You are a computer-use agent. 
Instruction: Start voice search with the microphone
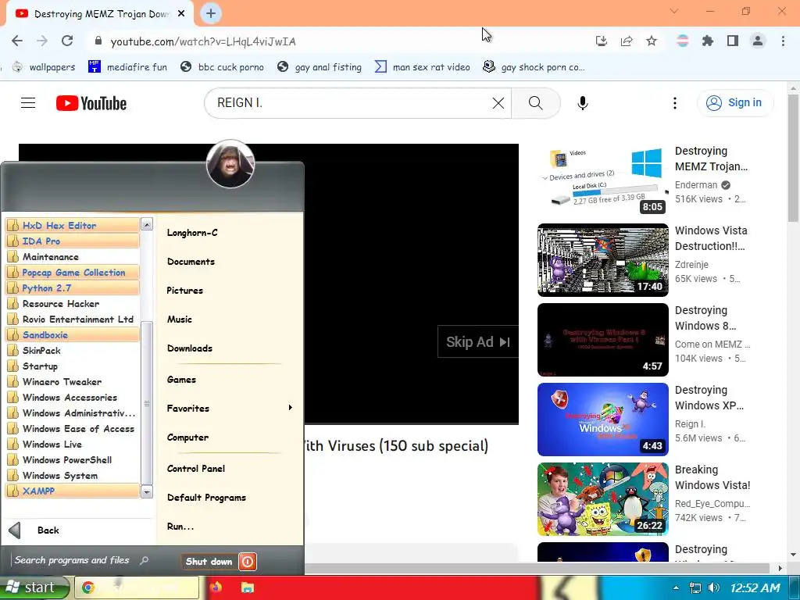[x=583, y=103]
